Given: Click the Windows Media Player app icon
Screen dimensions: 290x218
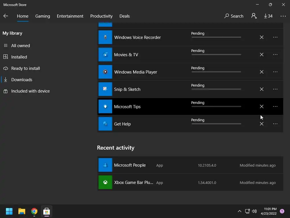Looking at the screenshot, I should pyautogui.click(x=105, y=72).
